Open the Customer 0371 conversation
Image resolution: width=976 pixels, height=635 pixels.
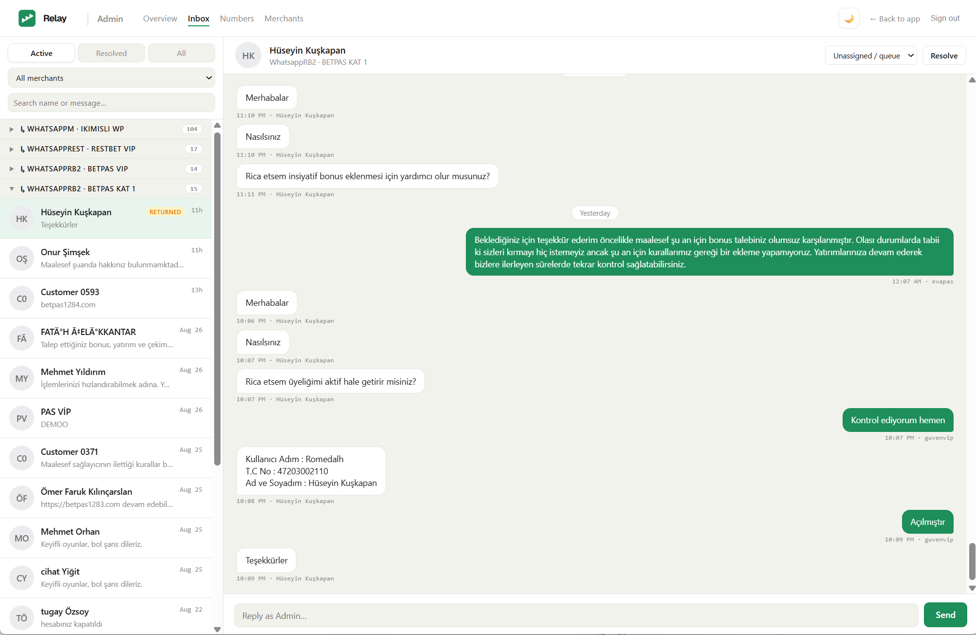pyautogui.click(x=106, y=458)
